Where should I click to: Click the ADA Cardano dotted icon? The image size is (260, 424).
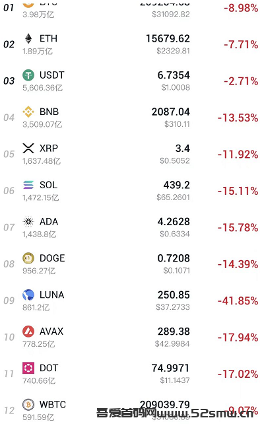pos(28,221)
